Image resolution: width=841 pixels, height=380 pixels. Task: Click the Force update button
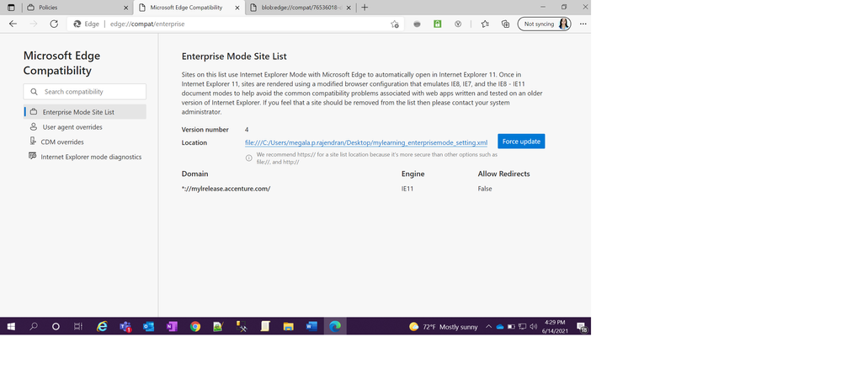coord(521,142)
